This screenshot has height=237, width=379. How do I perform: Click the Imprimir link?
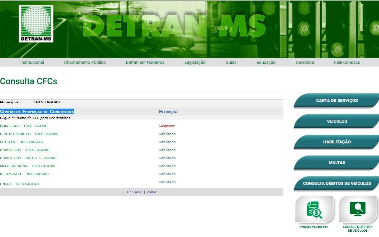coord(134,192)
